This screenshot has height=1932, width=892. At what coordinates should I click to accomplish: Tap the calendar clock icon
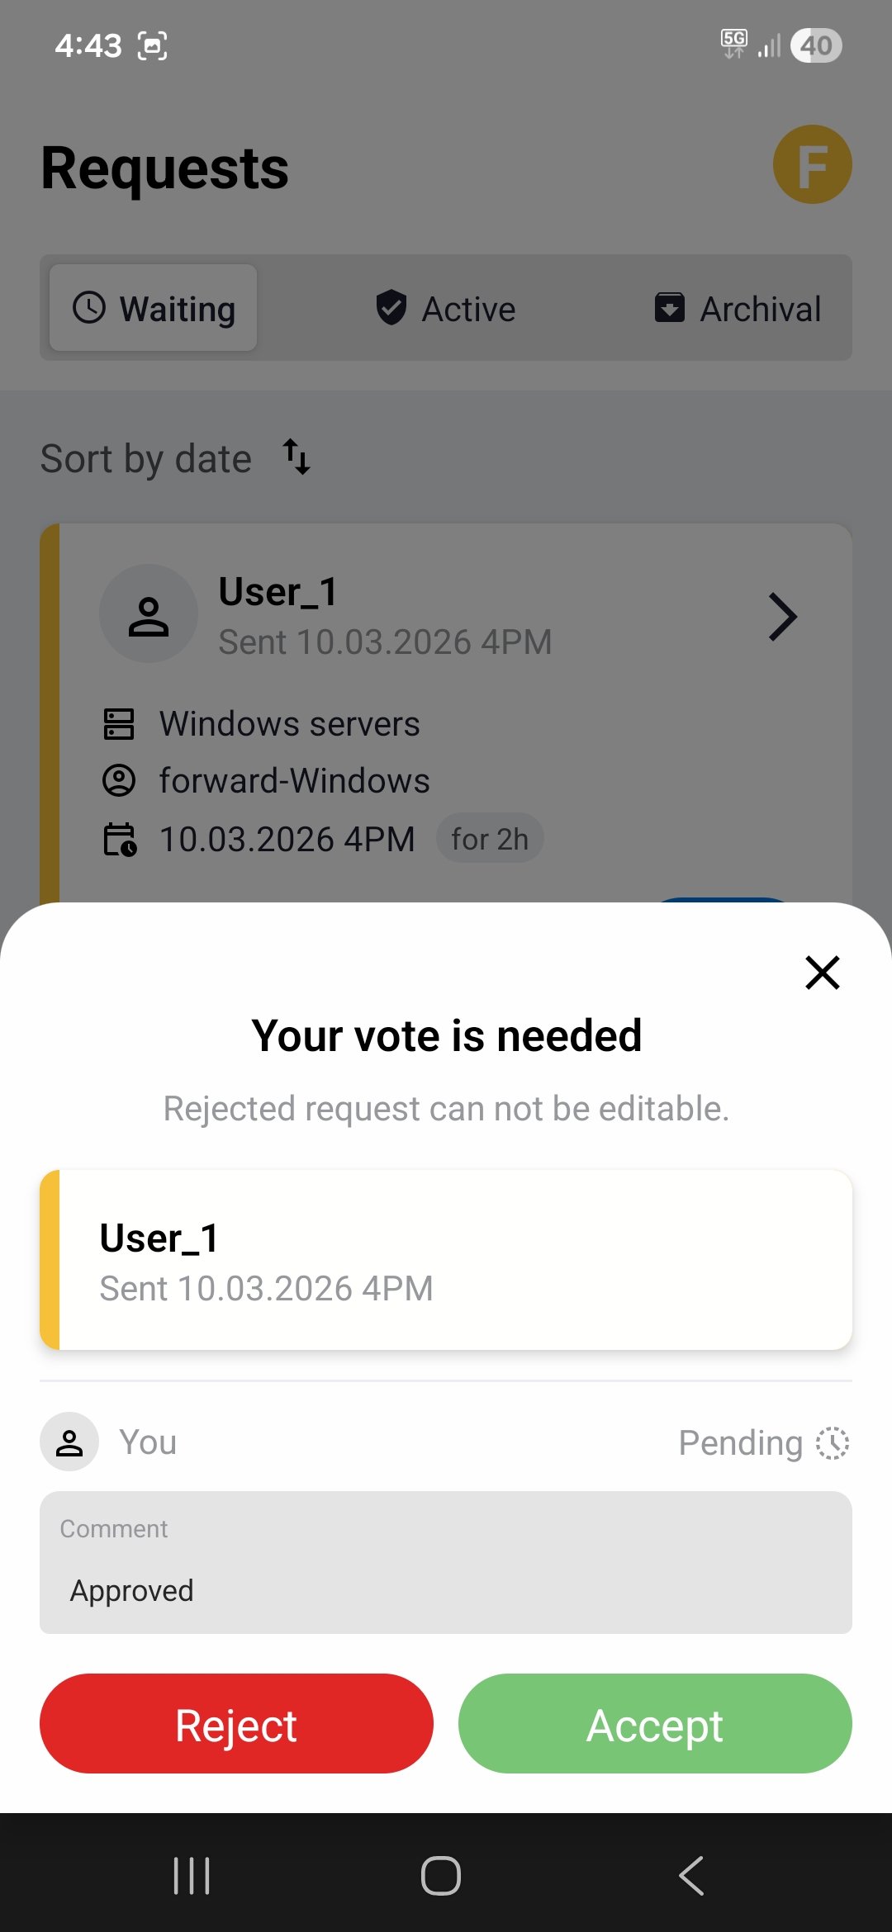(x=120, y=839)
